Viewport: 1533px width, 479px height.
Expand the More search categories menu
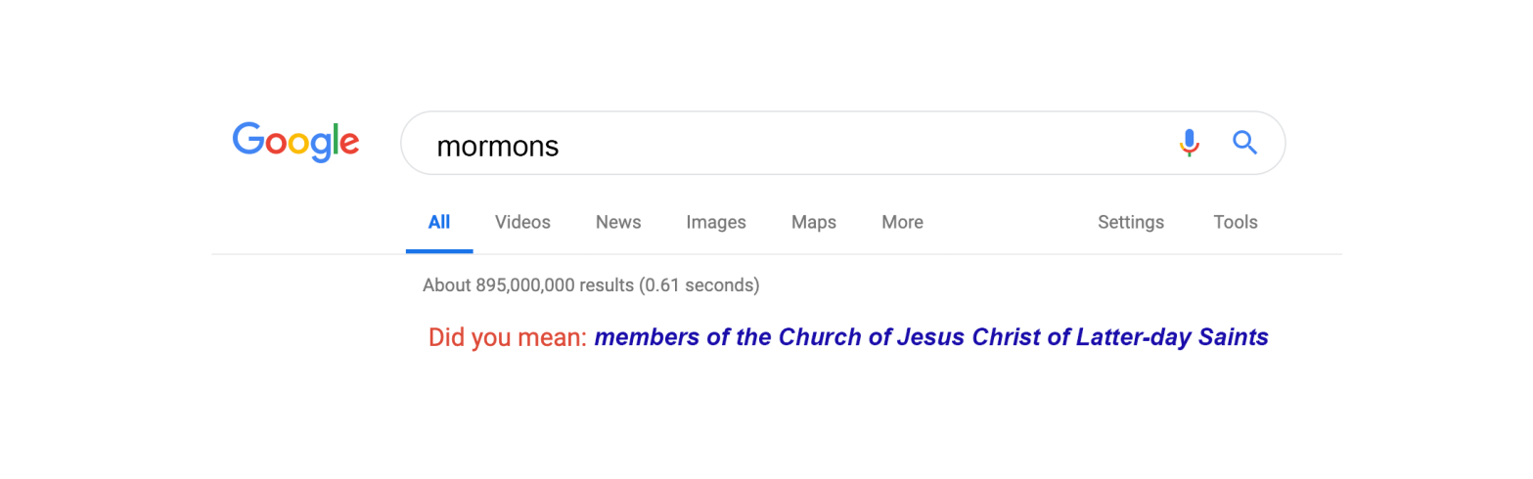pos(902,222)
